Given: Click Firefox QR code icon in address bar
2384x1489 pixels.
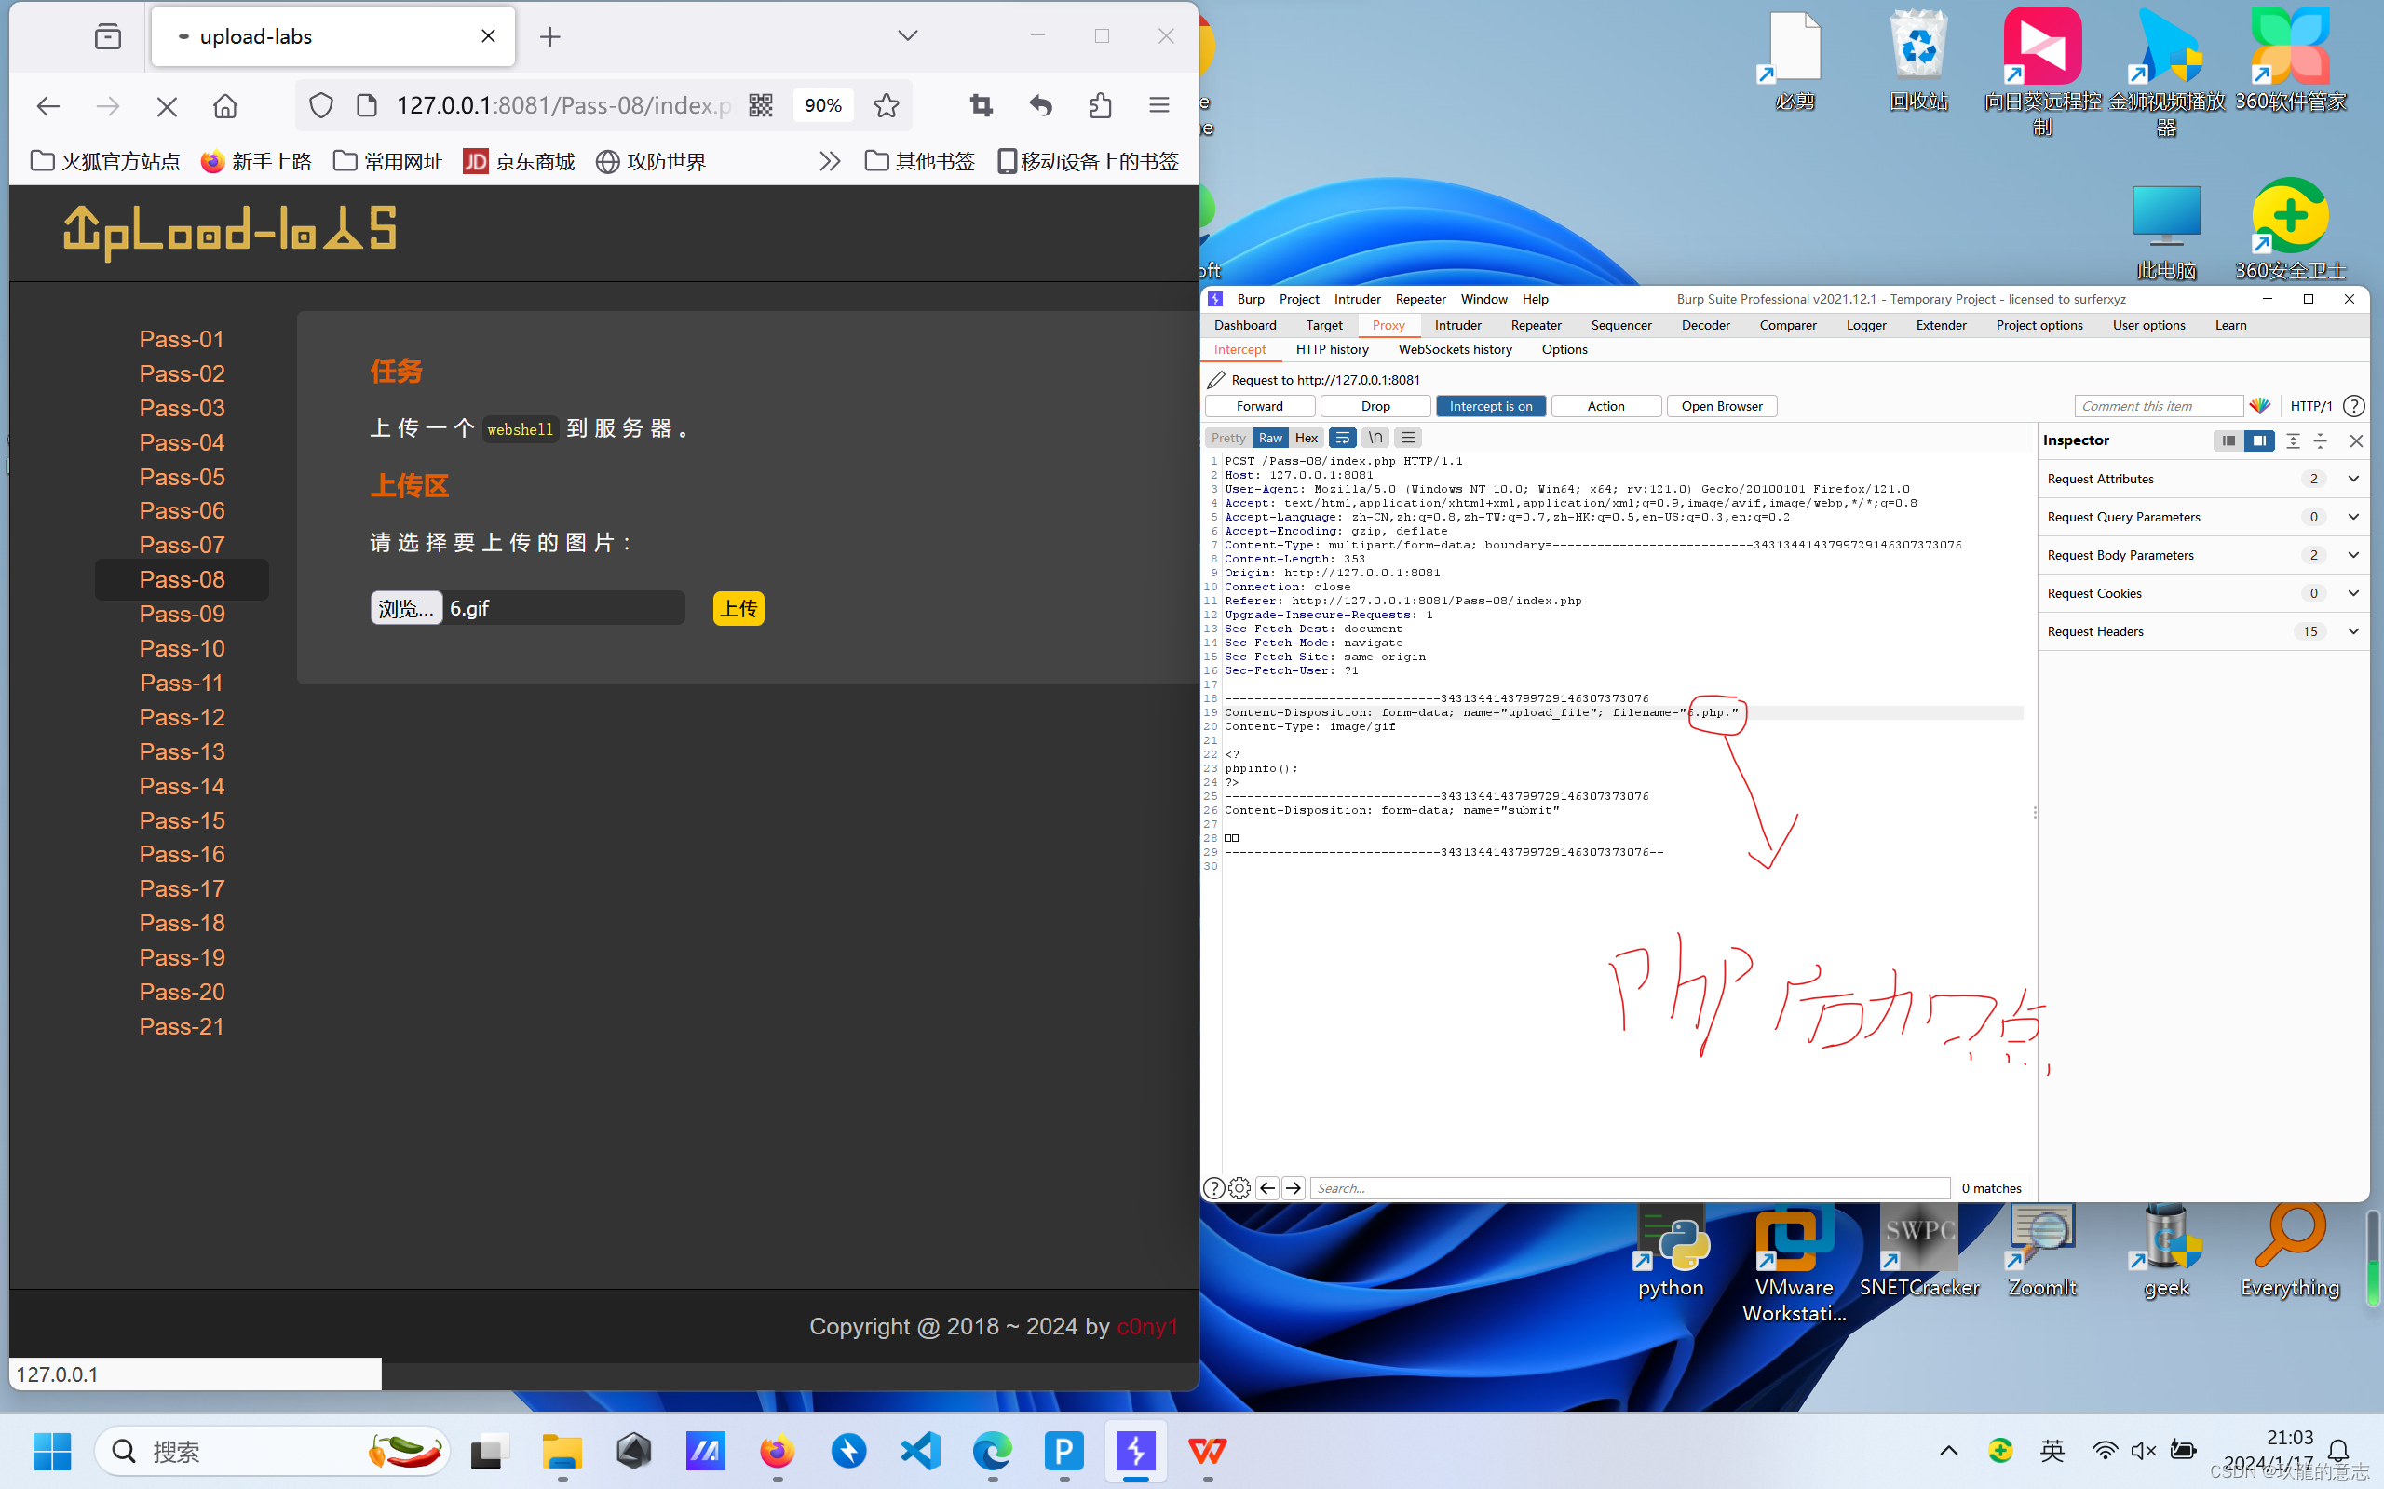Looking at the screenshot, I should (x=760, y=105).
